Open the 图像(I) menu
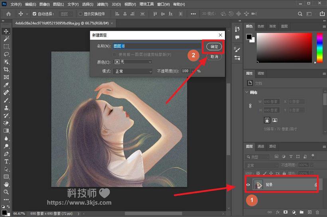Image resolution: width=327 pixels, height=217 pixels. [x=44, y=4]
